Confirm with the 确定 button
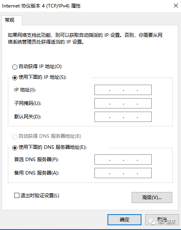 pos(124,220)
